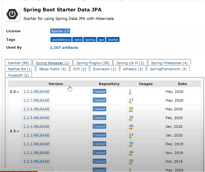Click the Usages column header
This screenshot has height=172, width=205.
click(x=146, y=84)
